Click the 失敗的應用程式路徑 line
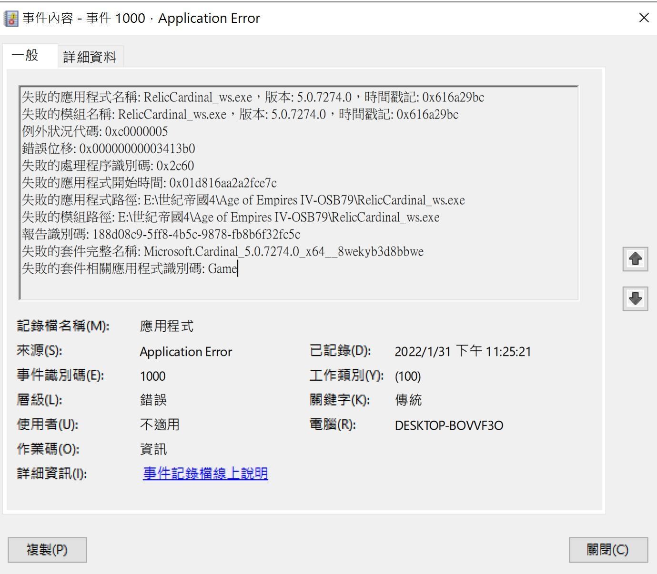Viewport: 657px width, 574px height. click(243, 200)
